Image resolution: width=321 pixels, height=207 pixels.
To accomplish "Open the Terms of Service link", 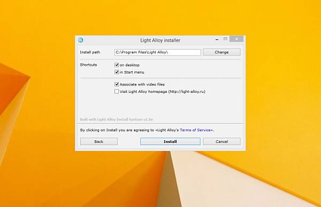I will point(195,130).
